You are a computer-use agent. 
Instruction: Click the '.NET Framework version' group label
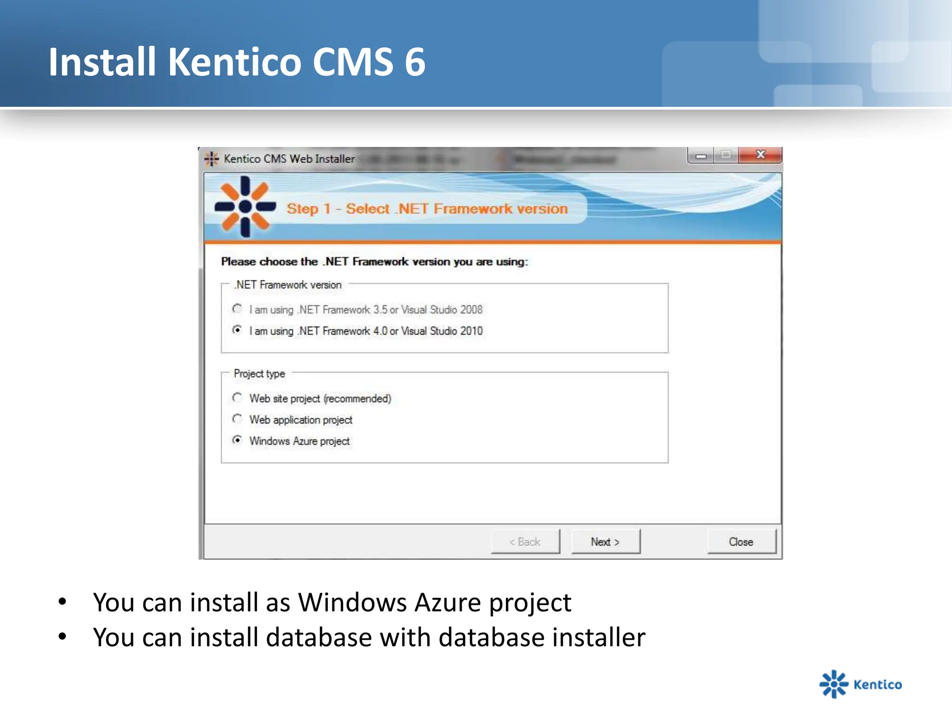coord(288,284)
